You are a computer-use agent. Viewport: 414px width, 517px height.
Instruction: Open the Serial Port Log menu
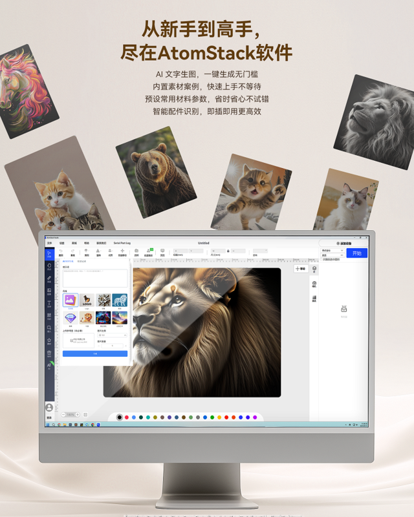122,243
